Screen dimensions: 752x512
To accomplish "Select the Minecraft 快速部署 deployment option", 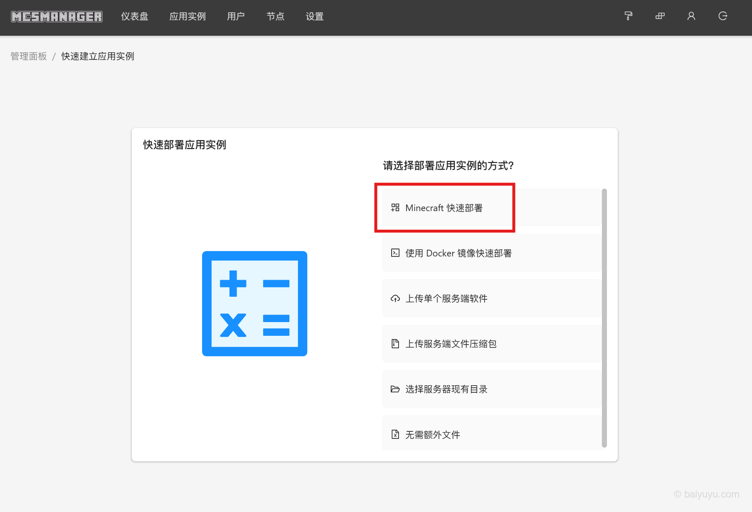I will (x=445, y=208).
